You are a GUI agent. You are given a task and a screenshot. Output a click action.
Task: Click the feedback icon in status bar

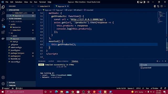coord(161,88)
